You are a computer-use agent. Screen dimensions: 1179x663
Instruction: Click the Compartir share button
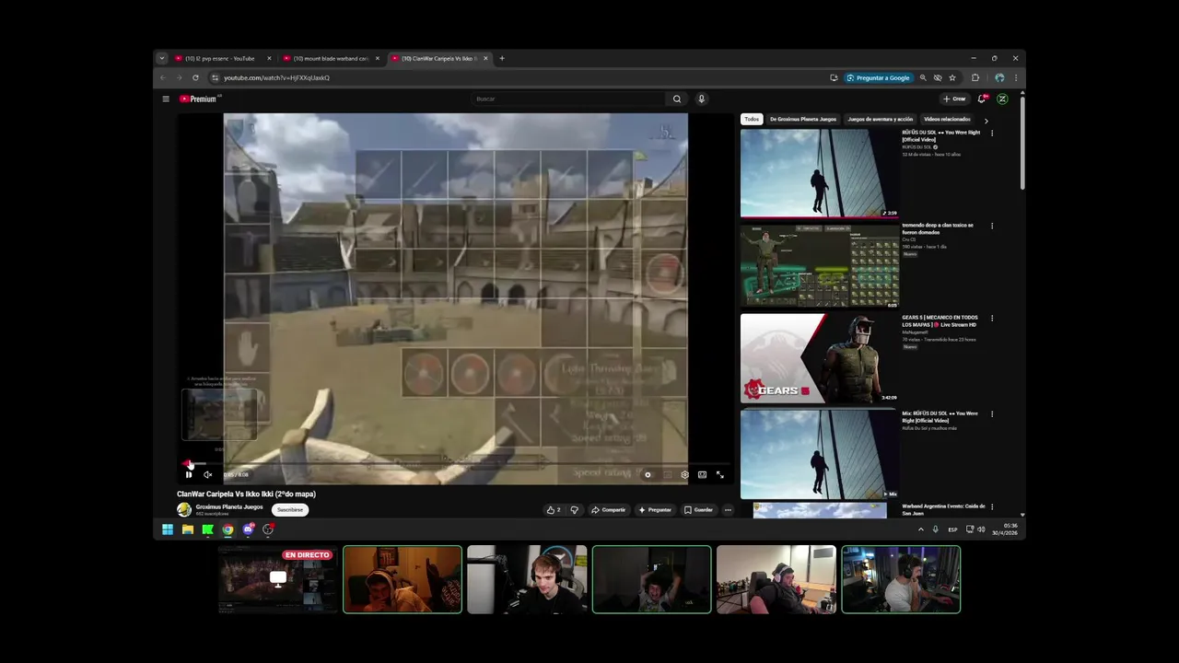pos(609,509)
